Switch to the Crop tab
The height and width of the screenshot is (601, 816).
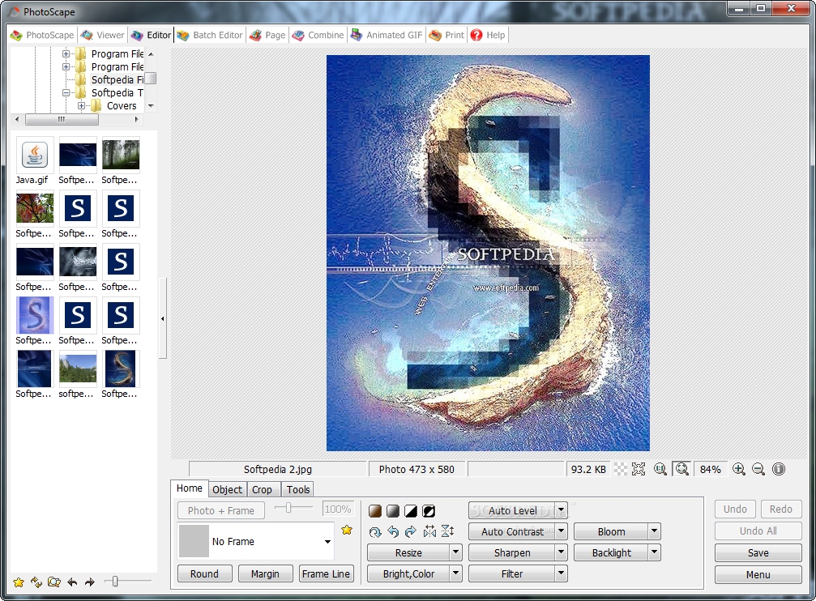tap(262, 490)
